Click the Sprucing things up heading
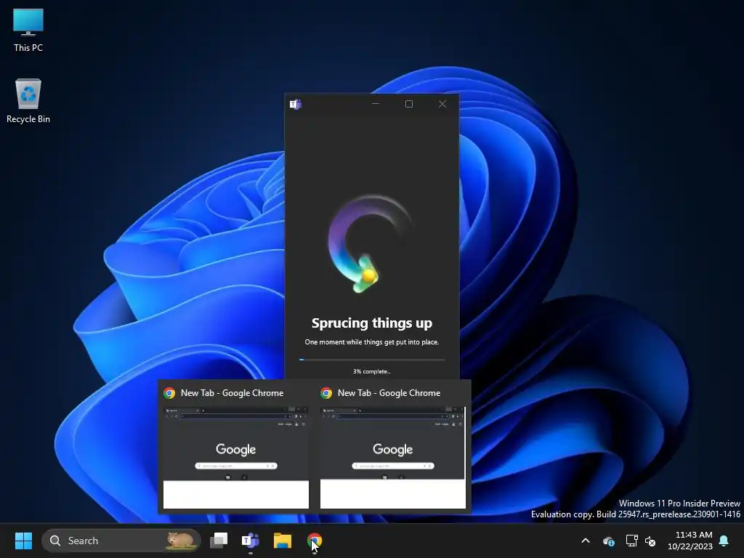The width and height of the screenshot is (744, 558). click(x=372, y=323)
